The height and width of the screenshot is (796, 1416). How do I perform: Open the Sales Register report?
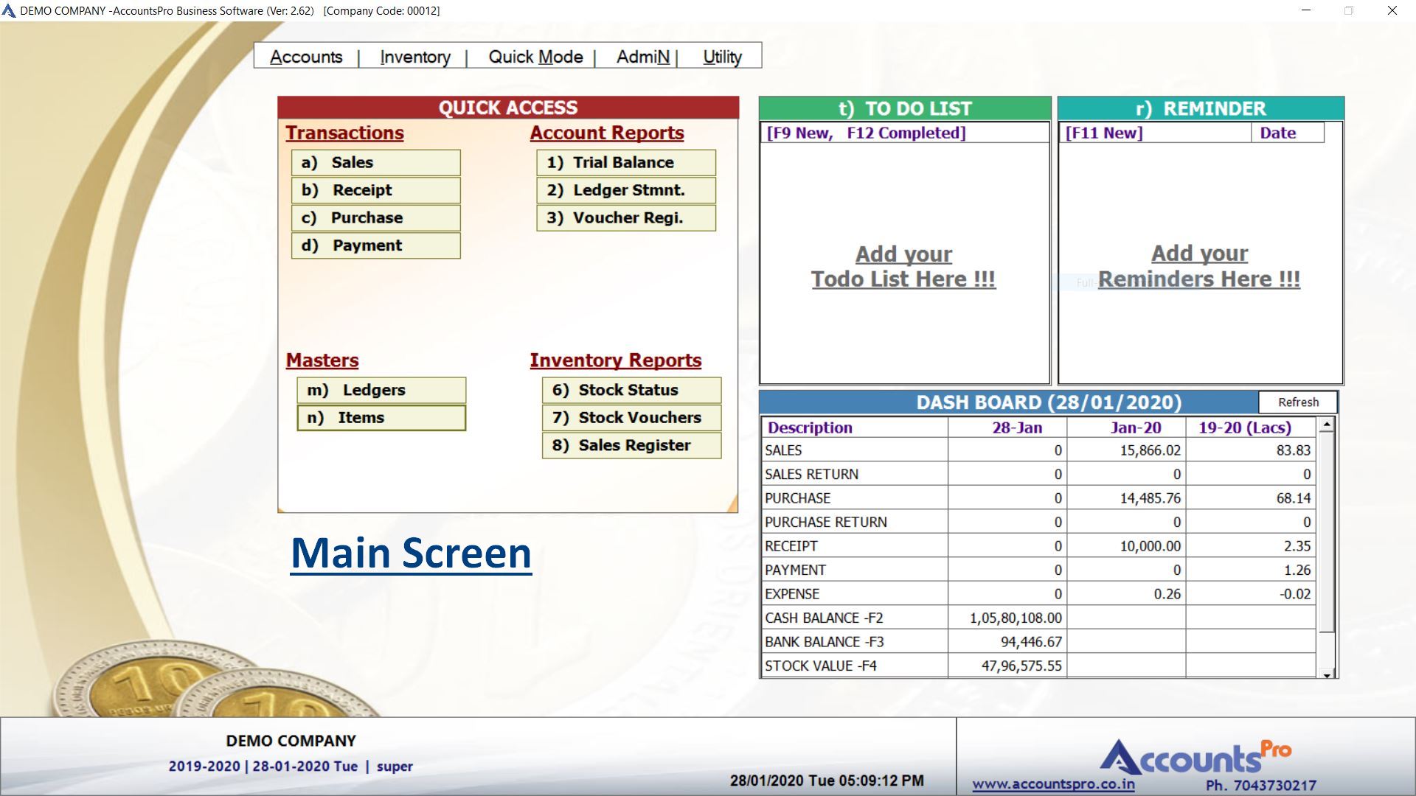(631, 445)
